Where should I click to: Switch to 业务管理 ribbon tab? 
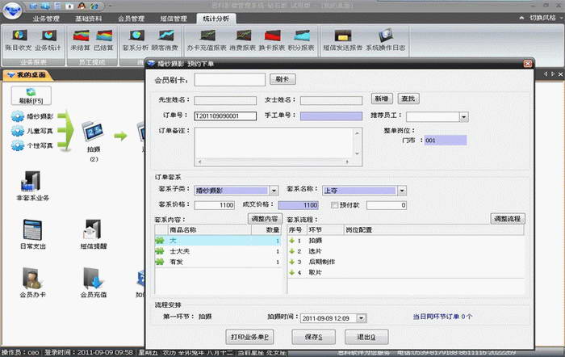(46, 19)
